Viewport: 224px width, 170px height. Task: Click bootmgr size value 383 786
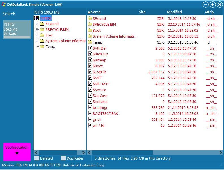[158, 107]
